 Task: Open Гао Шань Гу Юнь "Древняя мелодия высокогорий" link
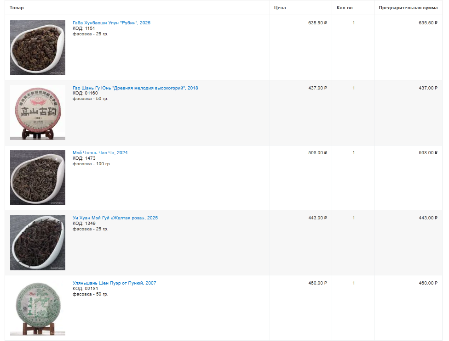135,88
